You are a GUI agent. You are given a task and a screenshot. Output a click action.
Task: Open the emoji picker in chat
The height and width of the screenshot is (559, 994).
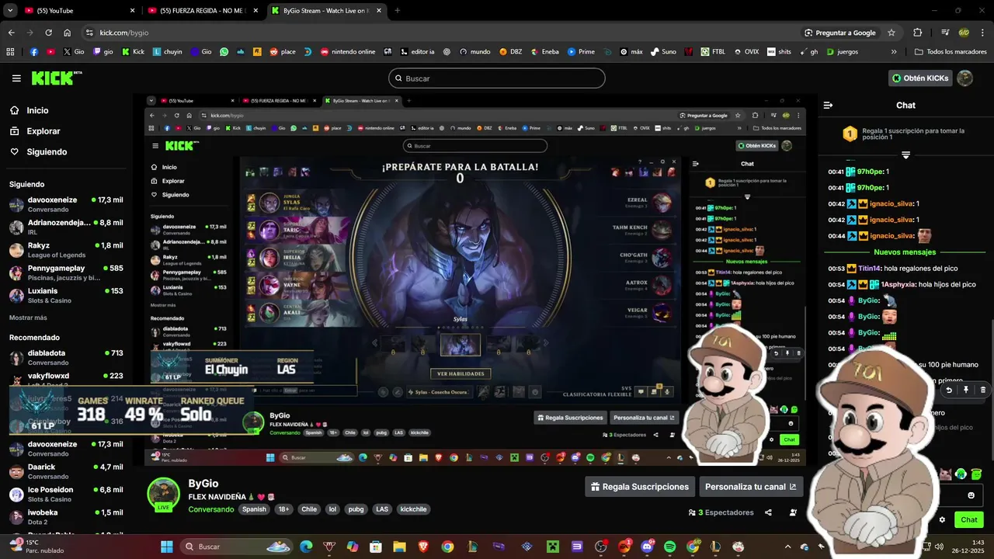(x=971, y=495)
